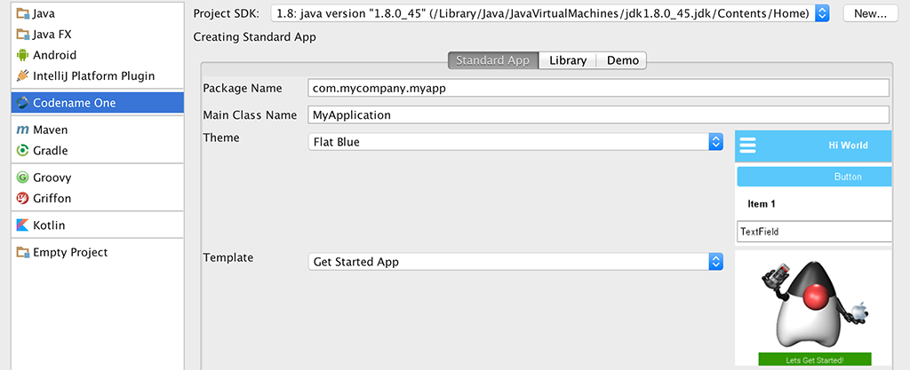This screenshot has height=370, width=910.
Task: Click the New... SDK button
Action: point(870,13)
